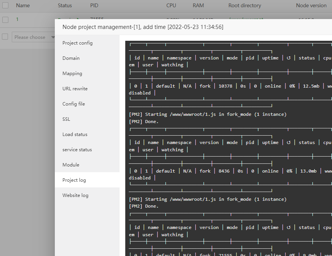332x256 pixels.
Task: Select the Project log menu item
Action: click(74, 180)
